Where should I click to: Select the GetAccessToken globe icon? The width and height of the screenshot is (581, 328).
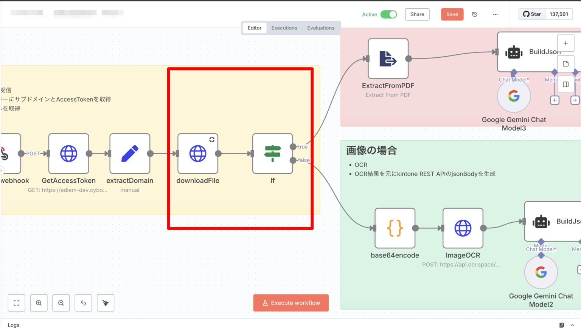click(x=68, y=154)
